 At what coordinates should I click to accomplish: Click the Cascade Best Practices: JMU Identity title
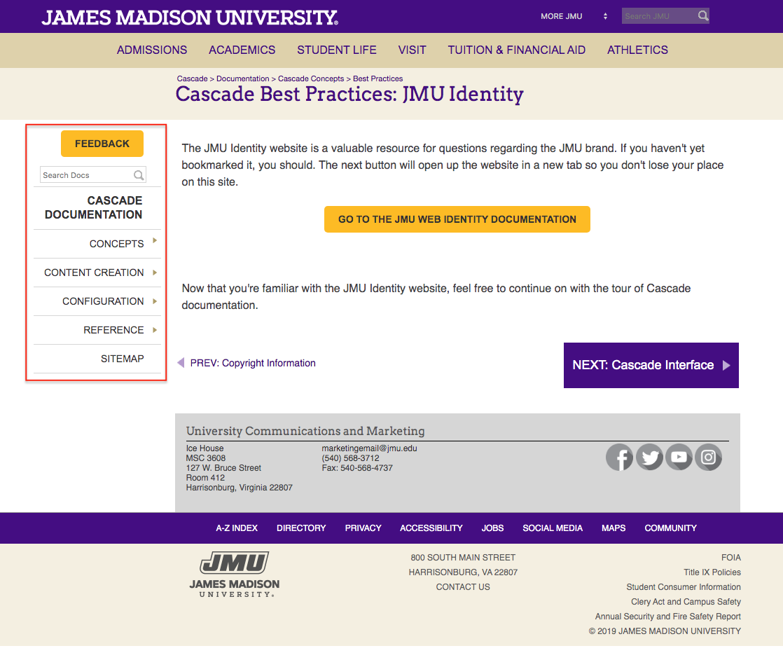[349, 94]
